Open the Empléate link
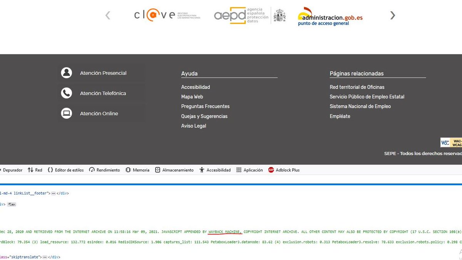Screen dimensions: 462x260 [x=340, y=116]
